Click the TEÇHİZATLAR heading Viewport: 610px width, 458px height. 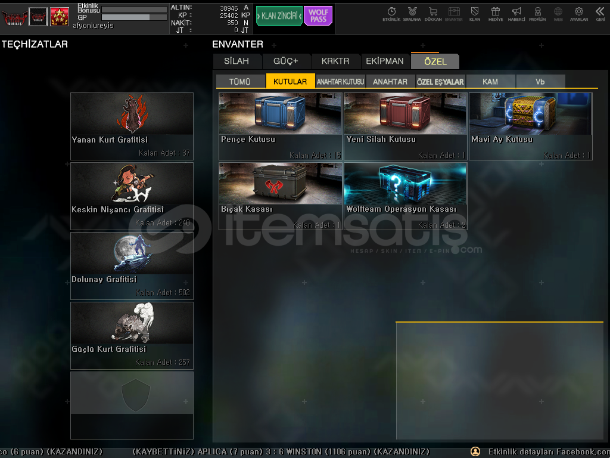click(x=35, y=44)
